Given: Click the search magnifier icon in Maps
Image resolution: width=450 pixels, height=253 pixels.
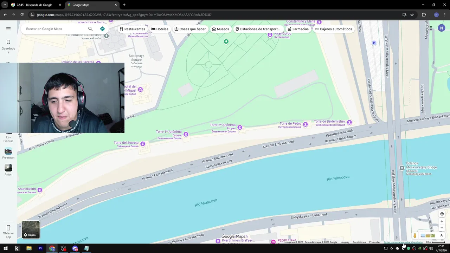Looking at the screenshot, I should [x=90, y=29].
